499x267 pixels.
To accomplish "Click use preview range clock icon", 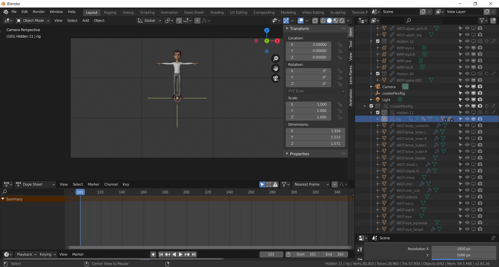I will (288, 255).
